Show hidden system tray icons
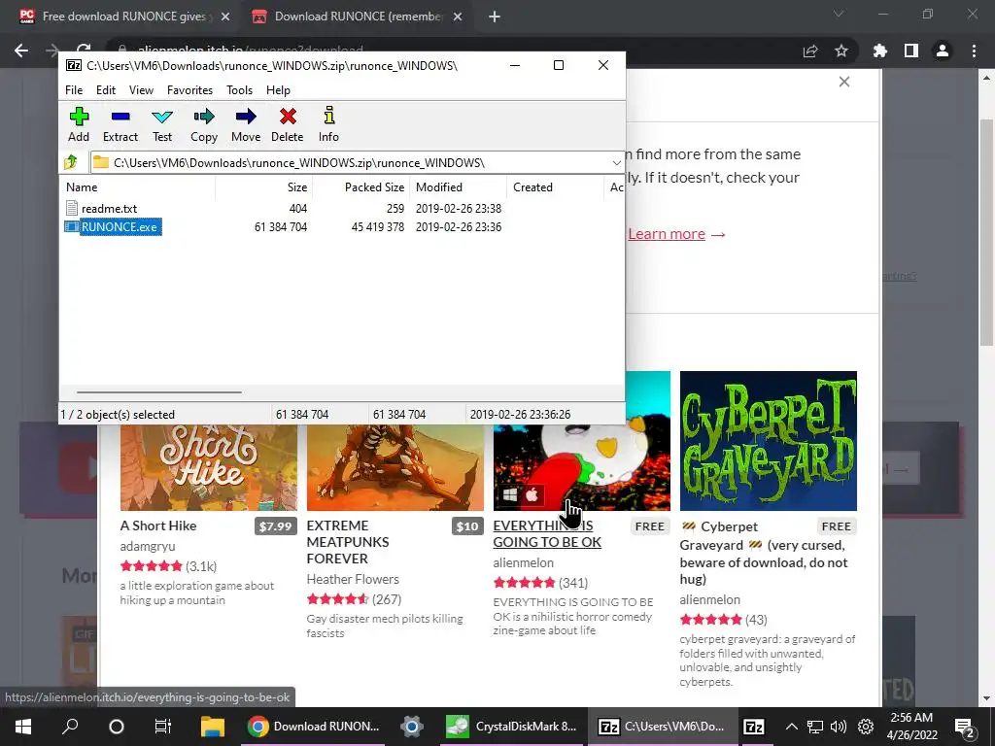Viewport: 995px width, 746px height. click(791, 727)
